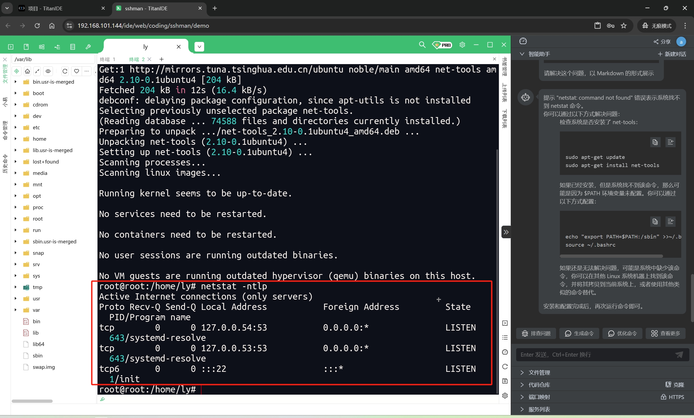Viewport: 694px width, 418px height.
Task: Open the terminal icon in green toolbar
Action: tap(11, 47)
